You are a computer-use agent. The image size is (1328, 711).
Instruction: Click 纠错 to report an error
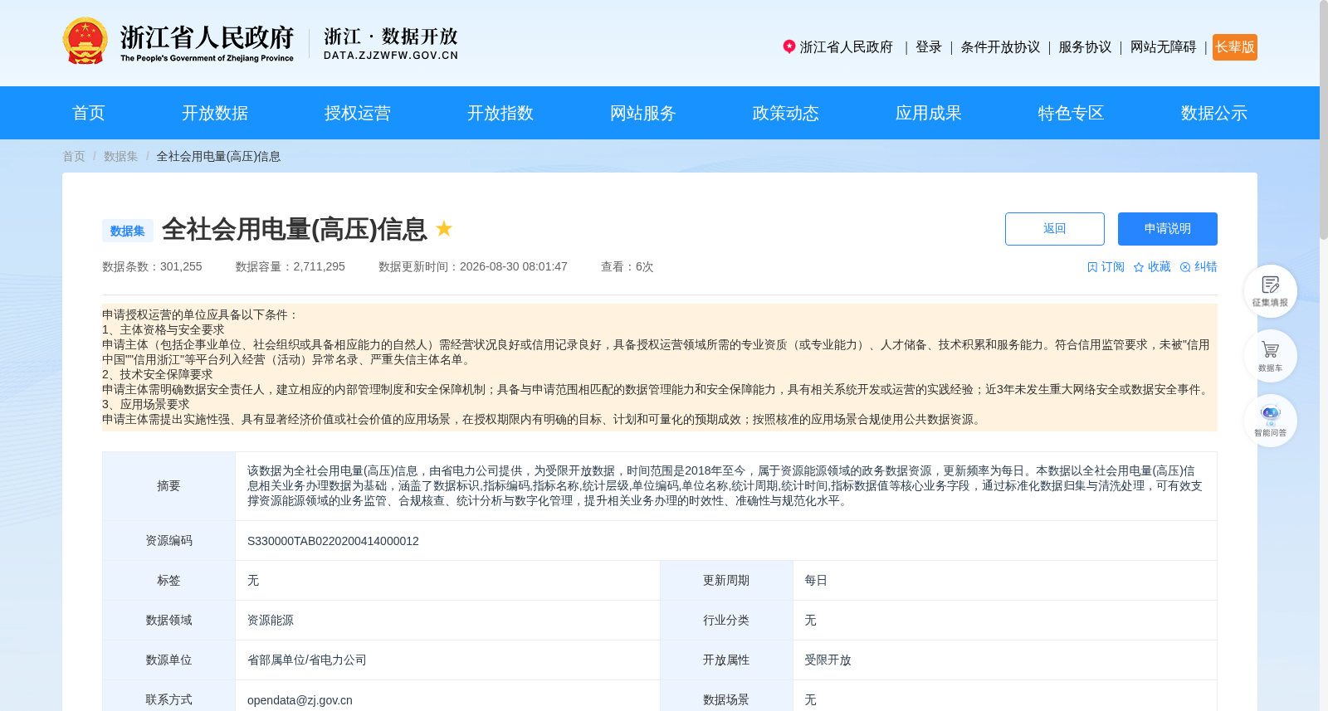click(x=1199, y=267)
